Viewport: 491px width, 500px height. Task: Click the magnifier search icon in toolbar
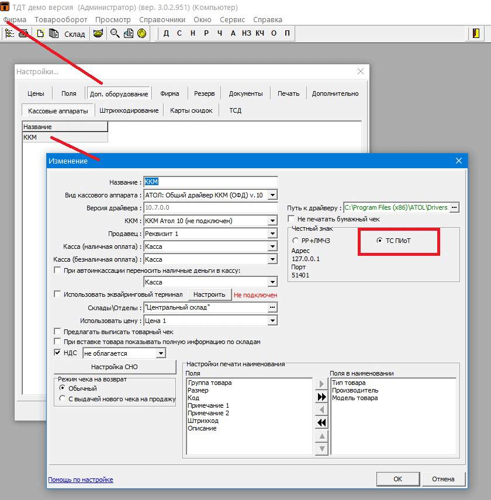click(115, 33)
